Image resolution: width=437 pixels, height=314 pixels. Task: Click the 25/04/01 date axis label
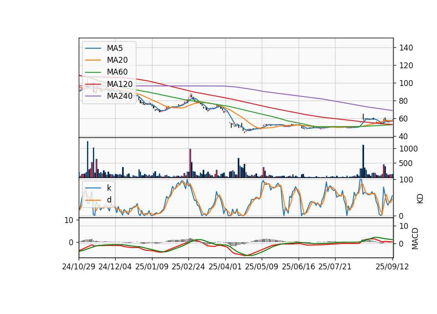pos(225,267)
